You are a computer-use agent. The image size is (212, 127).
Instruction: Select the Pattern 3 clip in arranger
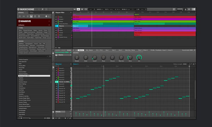pos(80,26)
